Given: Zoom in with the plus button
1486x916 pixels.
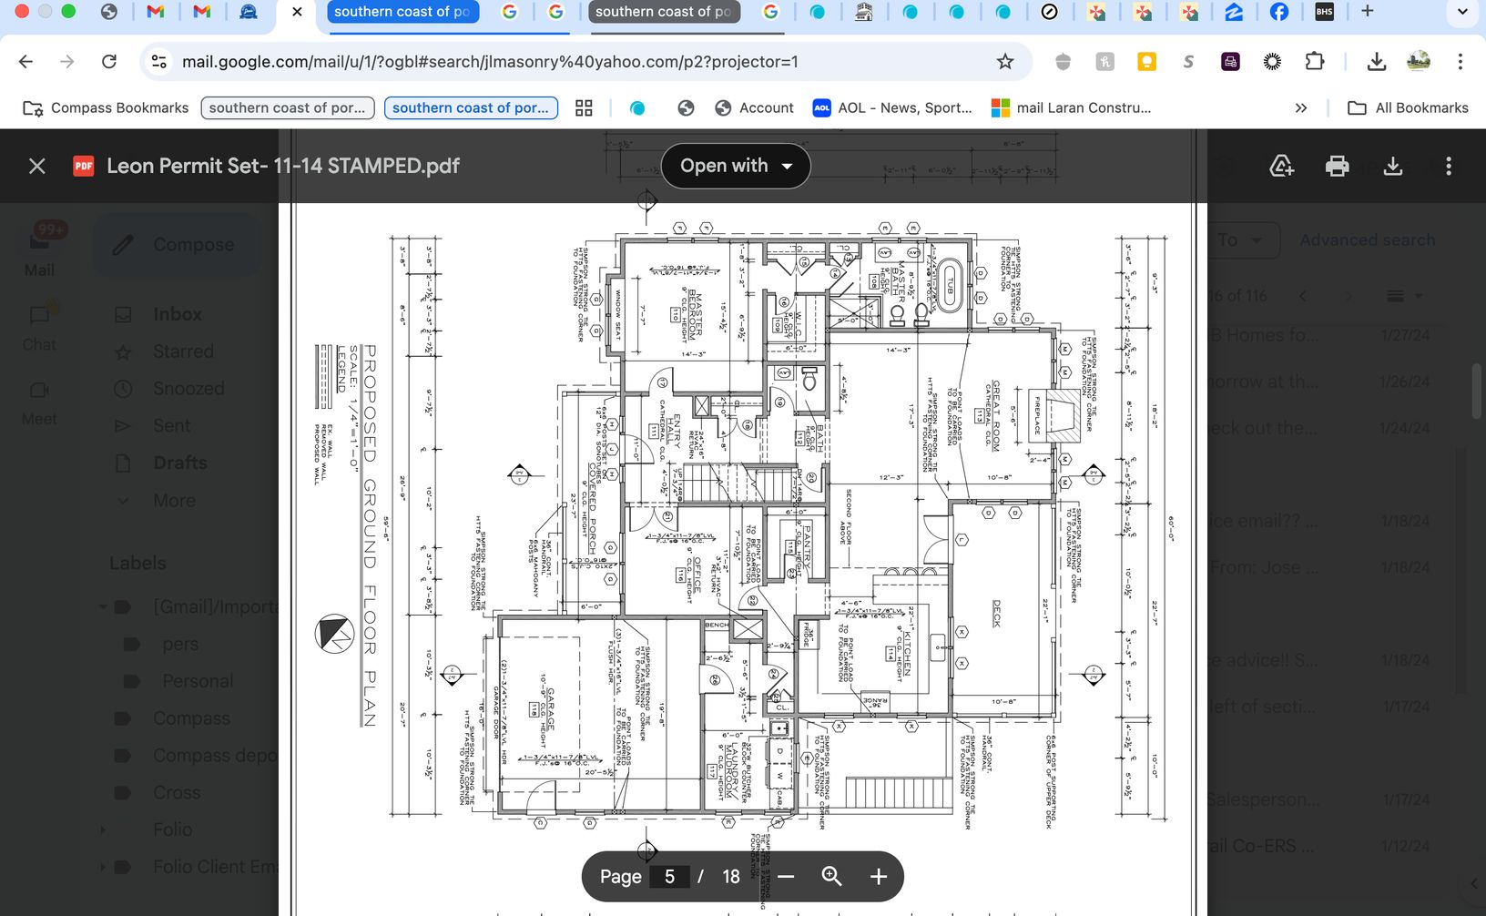Looking at the screenshot, I should coord(879,876).
